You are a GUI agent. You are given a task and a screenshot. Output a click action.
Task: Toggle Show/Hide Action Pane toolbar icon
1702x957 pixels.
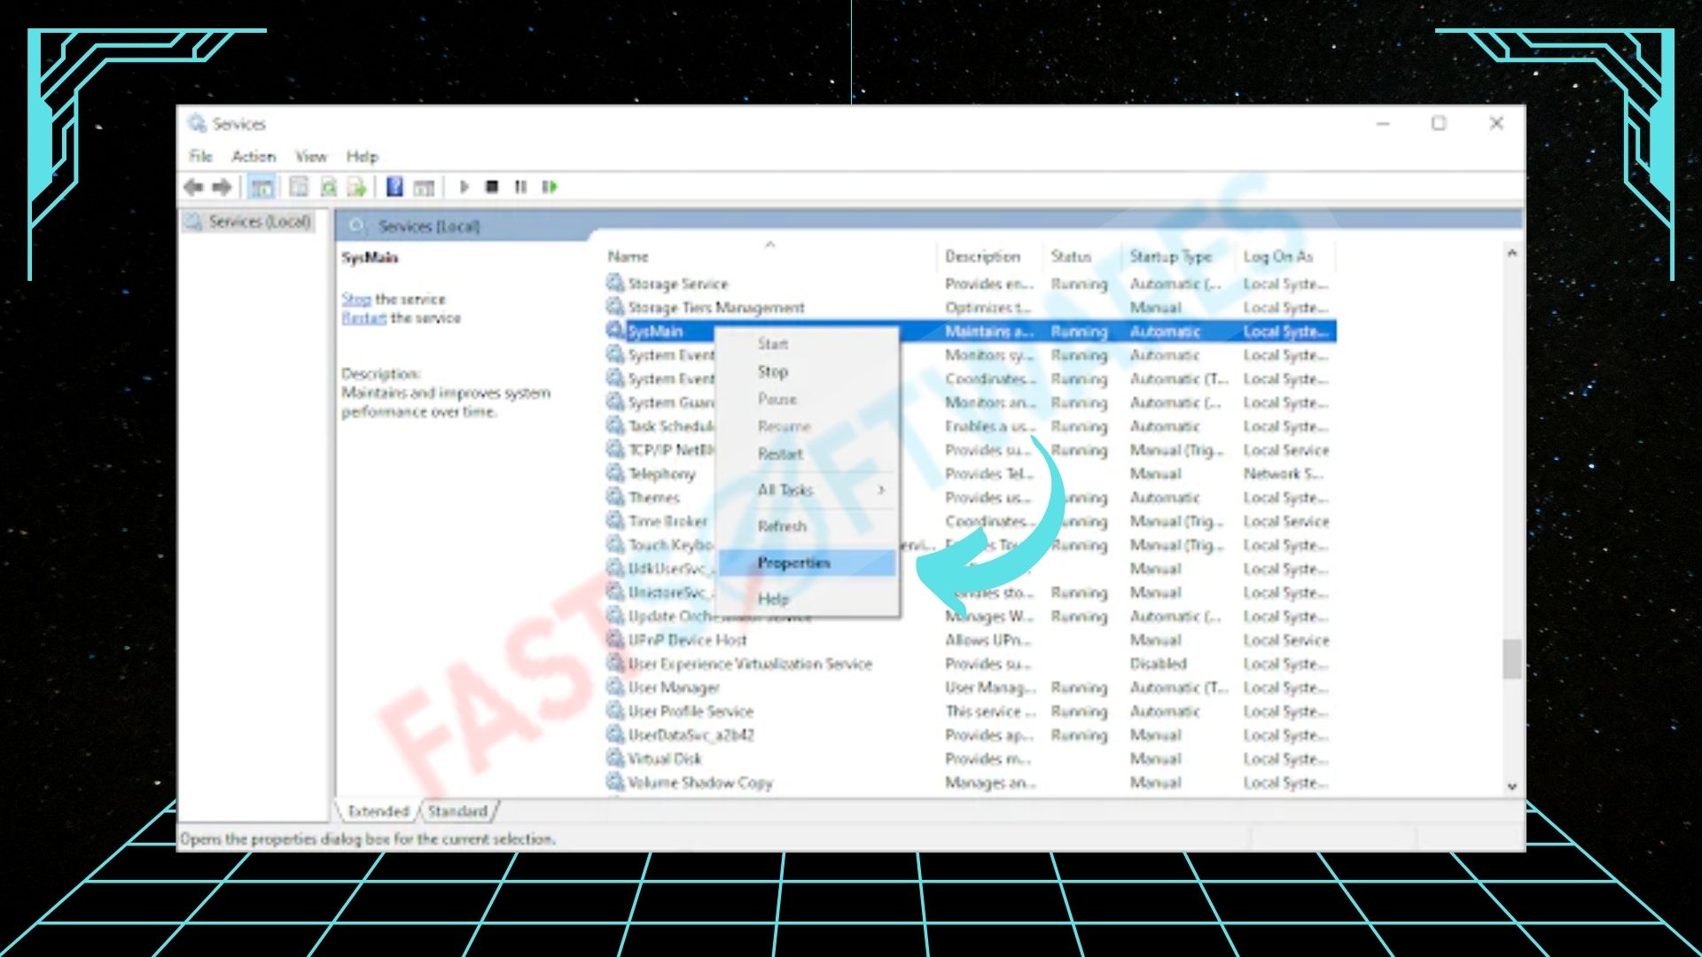coord(425,187)
